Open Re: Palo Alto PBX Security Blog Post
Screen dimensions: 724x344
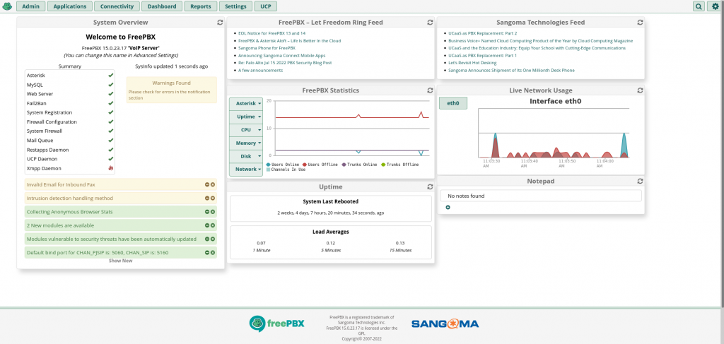pyautogui.click(x=285, y=63)
